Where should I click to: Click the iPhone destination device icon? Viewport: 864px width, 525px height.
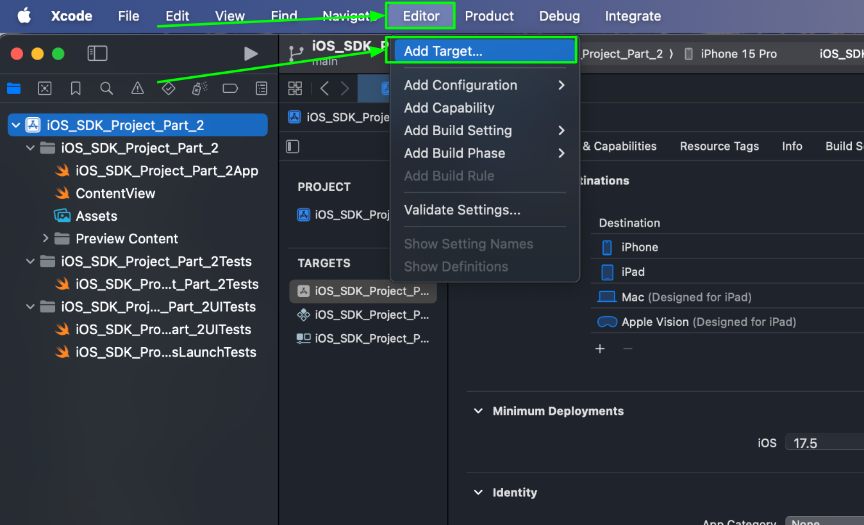tap(607, 247)
